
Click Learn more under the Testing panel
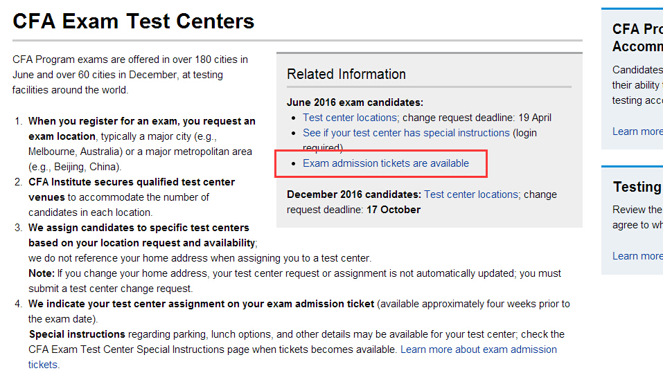tap(637, 256)
